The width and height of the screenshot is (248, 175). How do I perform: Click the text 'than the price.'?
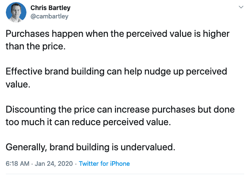[x=36, y=46]
